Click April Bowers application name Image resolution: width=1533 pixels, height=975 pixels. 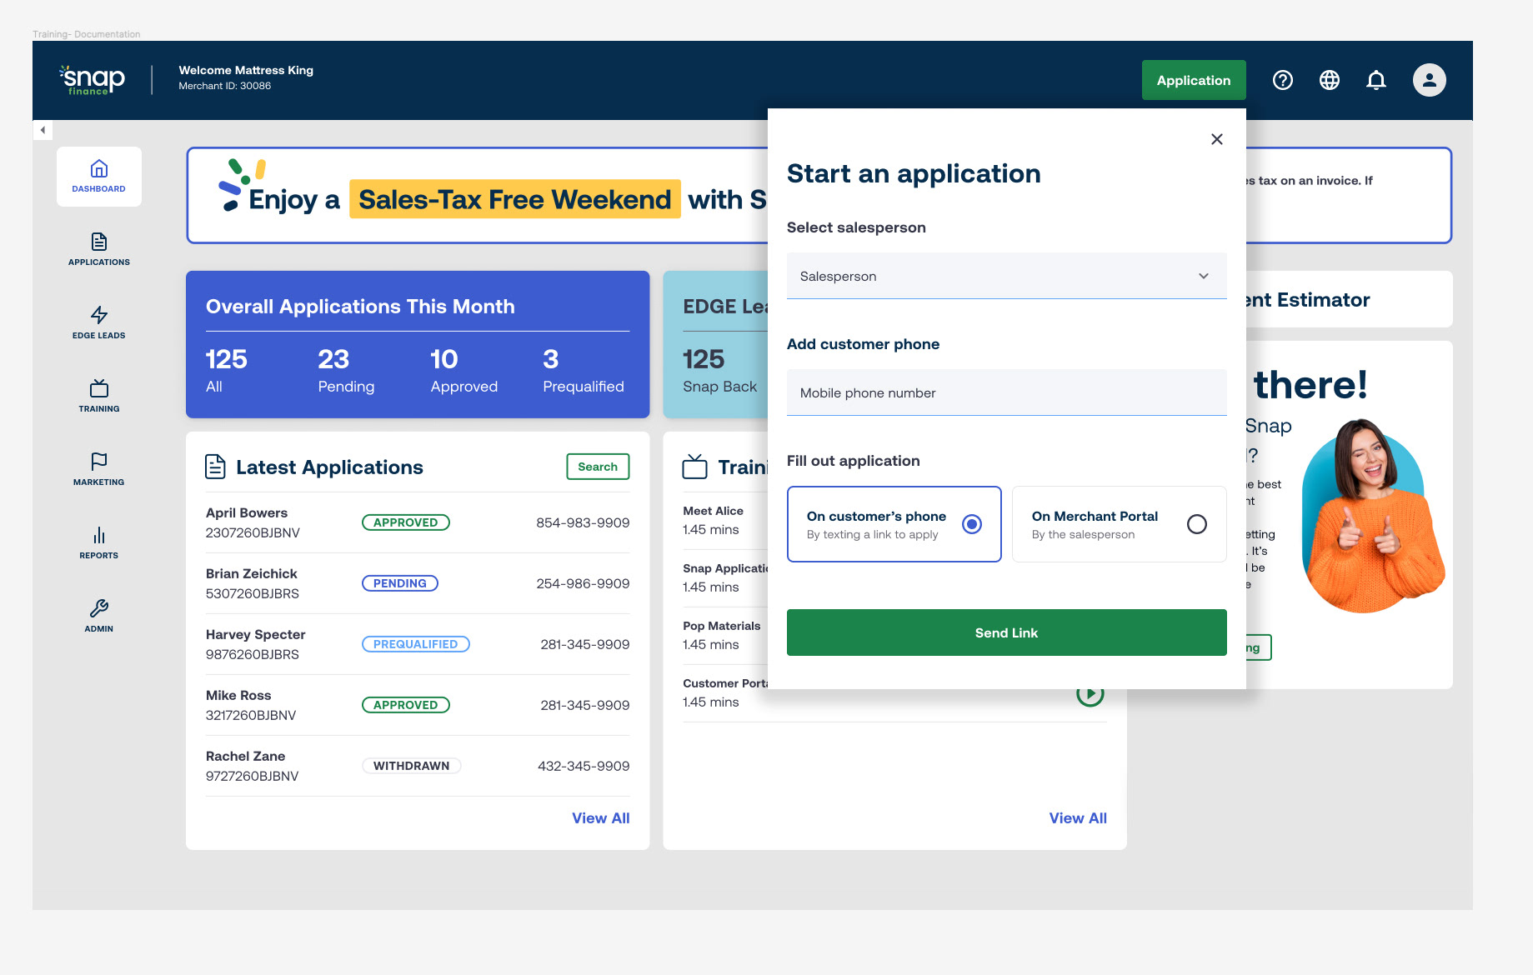[x=247, y=512]
